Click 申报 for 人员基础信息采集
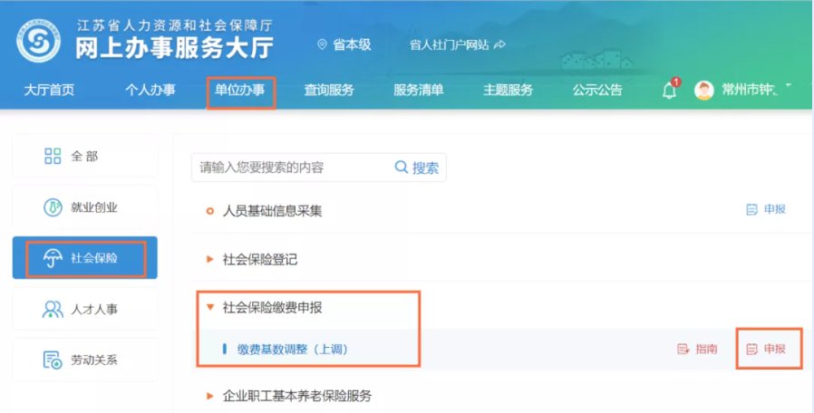This screenshot has width=814, height=413. point(766,209)
